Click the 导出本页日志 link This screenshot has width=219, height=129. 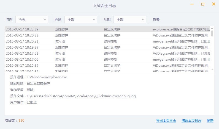pos(166,120)
